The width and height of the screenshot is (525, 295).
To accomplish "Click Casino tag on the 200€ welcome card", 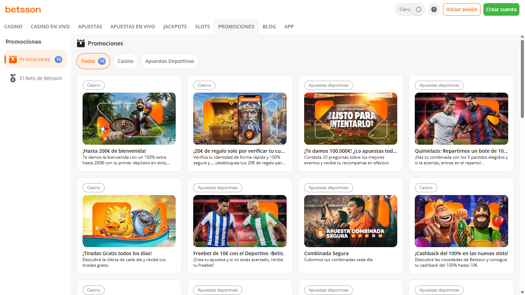I will [93, 85].
